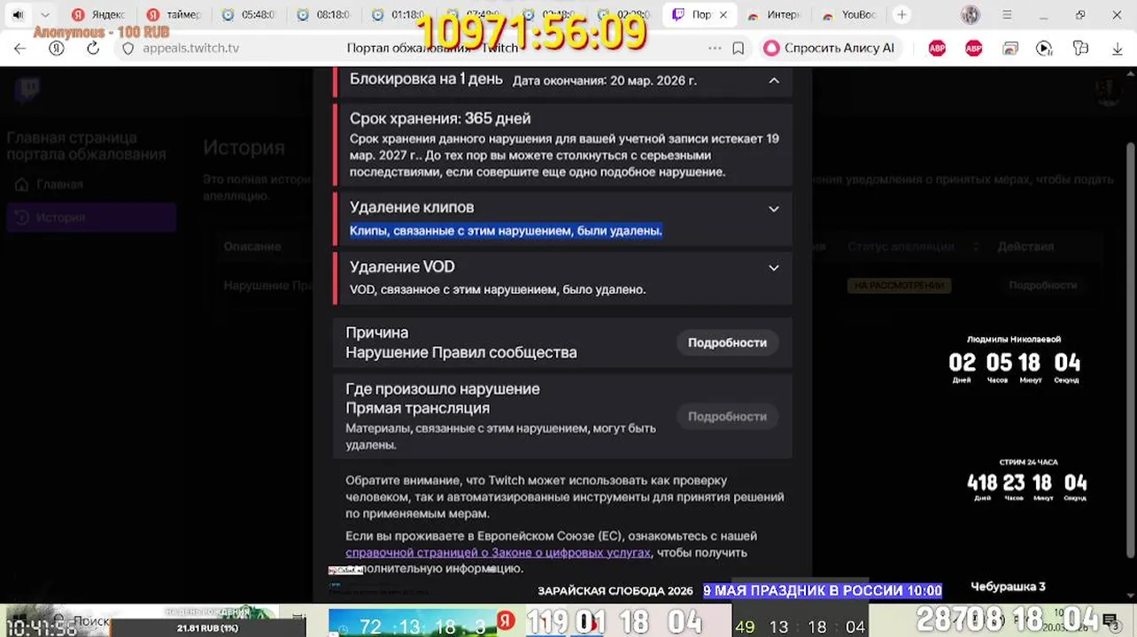
Task: Click the Чебурашка 3 overlay label
Action: coord(1008,587)
